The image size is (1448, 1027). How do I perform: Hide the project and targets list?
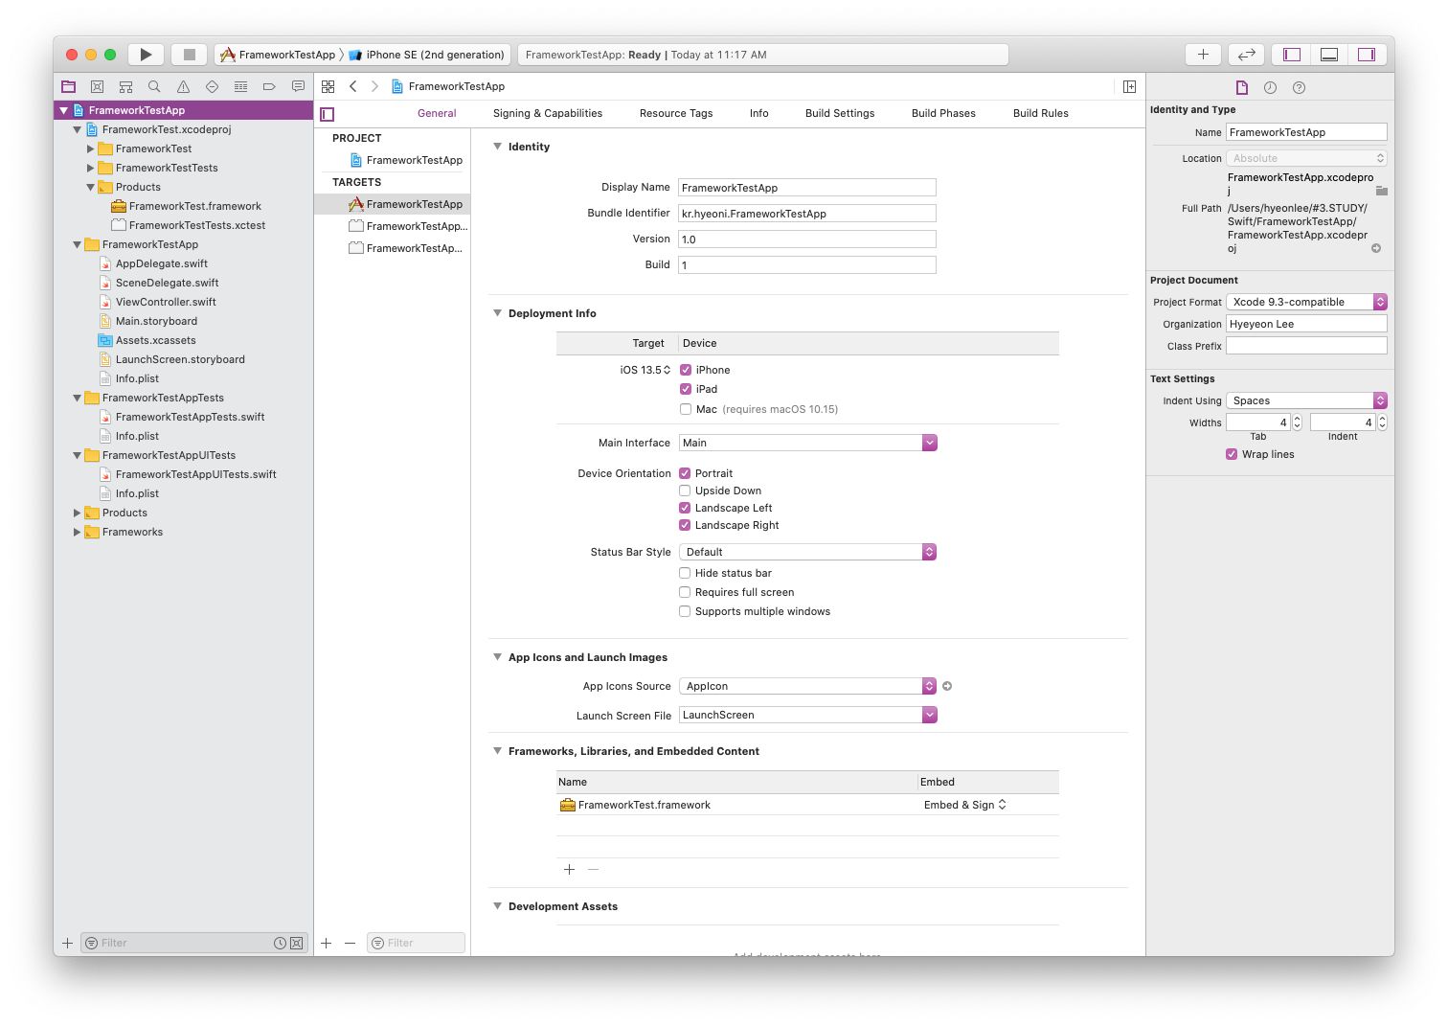328,114
